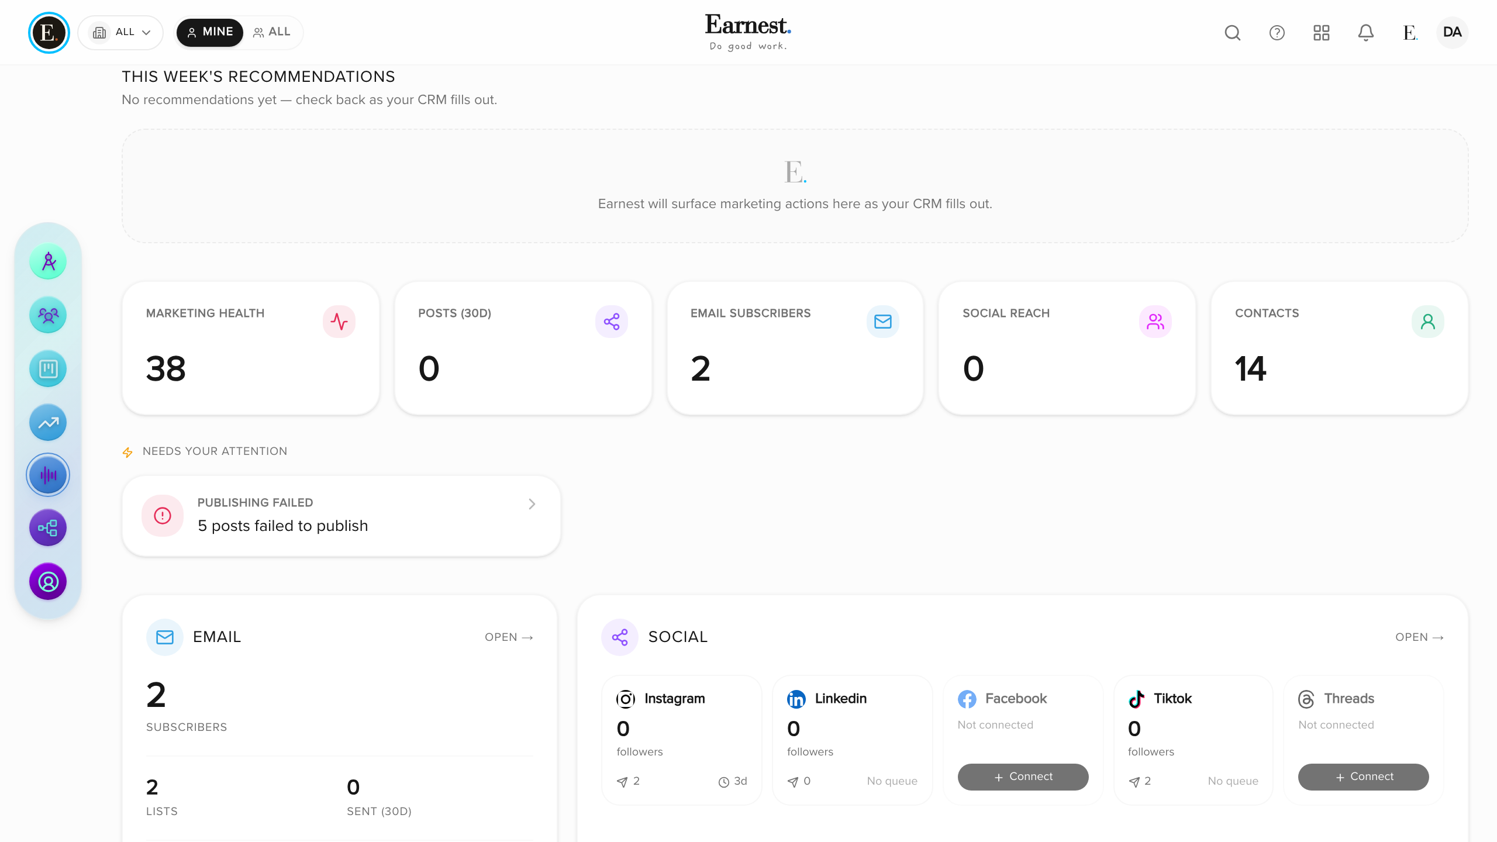Open notifications bell
This screenshot has width=1497, height=842.
(x=1365, y=33)
